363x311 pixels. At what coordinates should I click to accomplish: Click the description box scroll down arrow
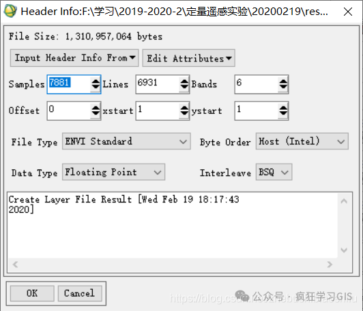(344, 250)
